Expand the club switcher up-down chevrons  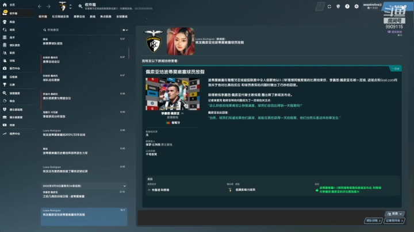(x=71, y=6)
